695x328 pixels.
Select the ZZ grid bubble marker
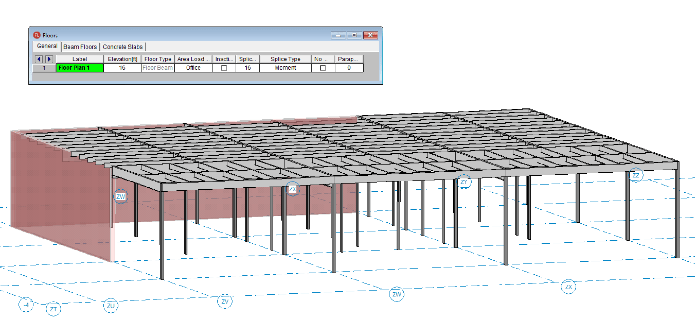(636, 175)
